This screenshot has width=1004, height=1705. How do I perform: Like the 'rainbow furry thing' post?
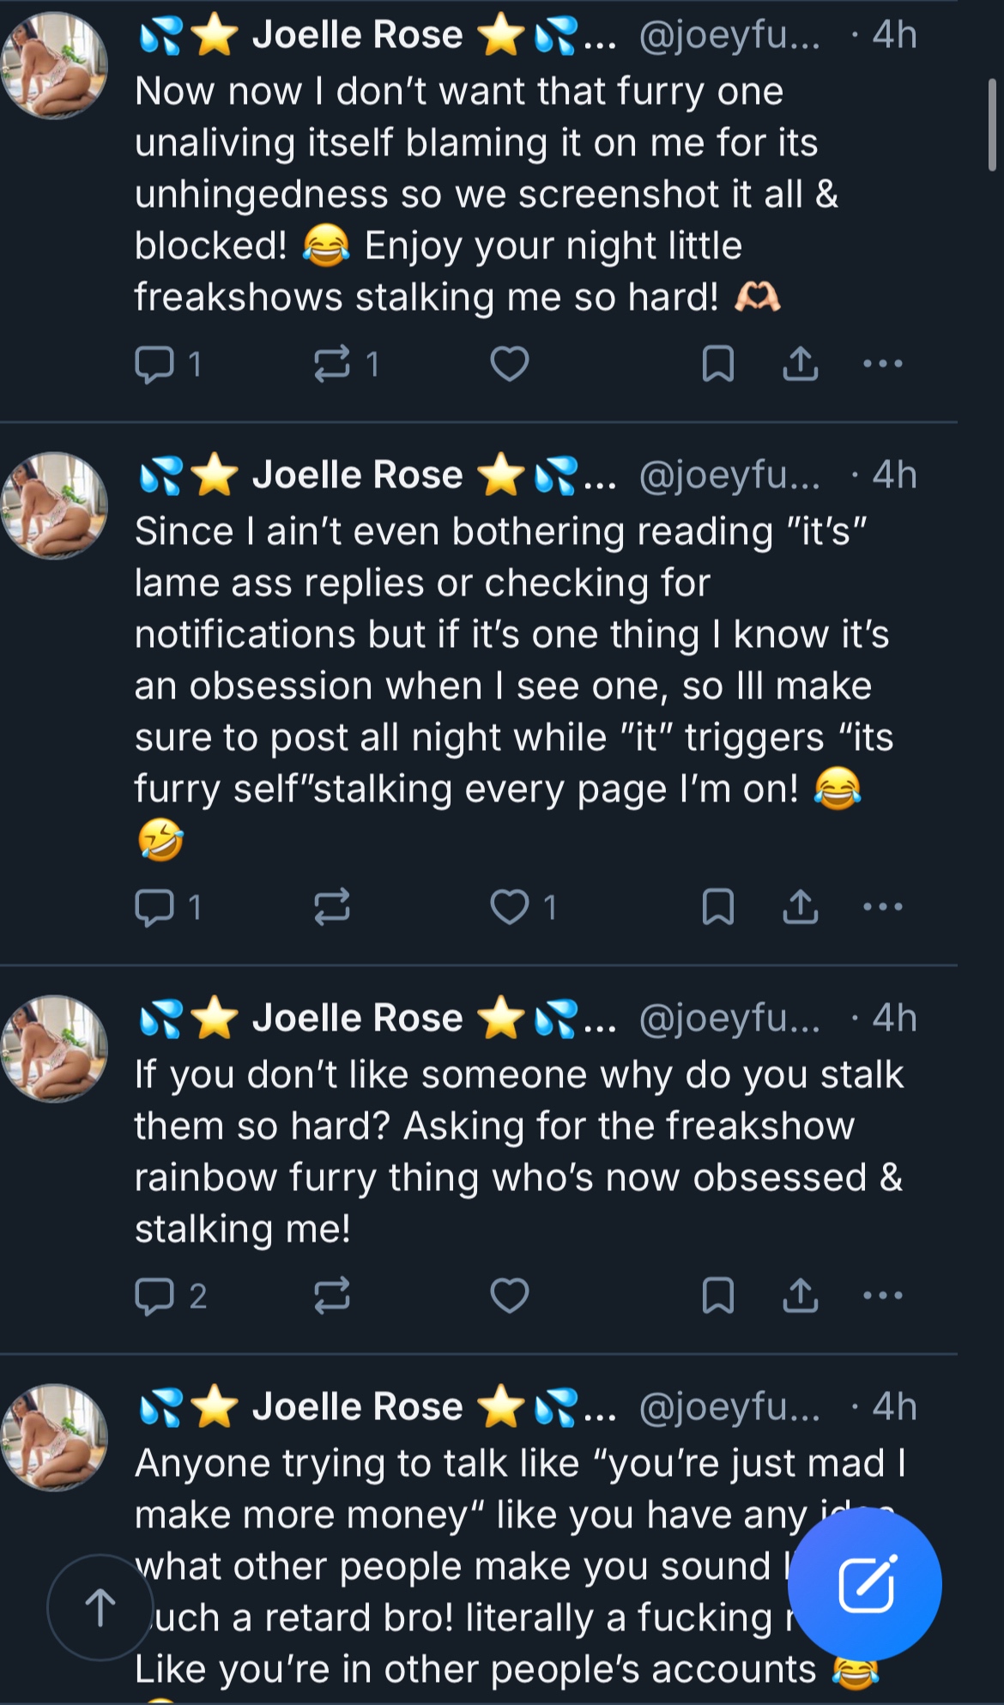tap(509, 1296)
